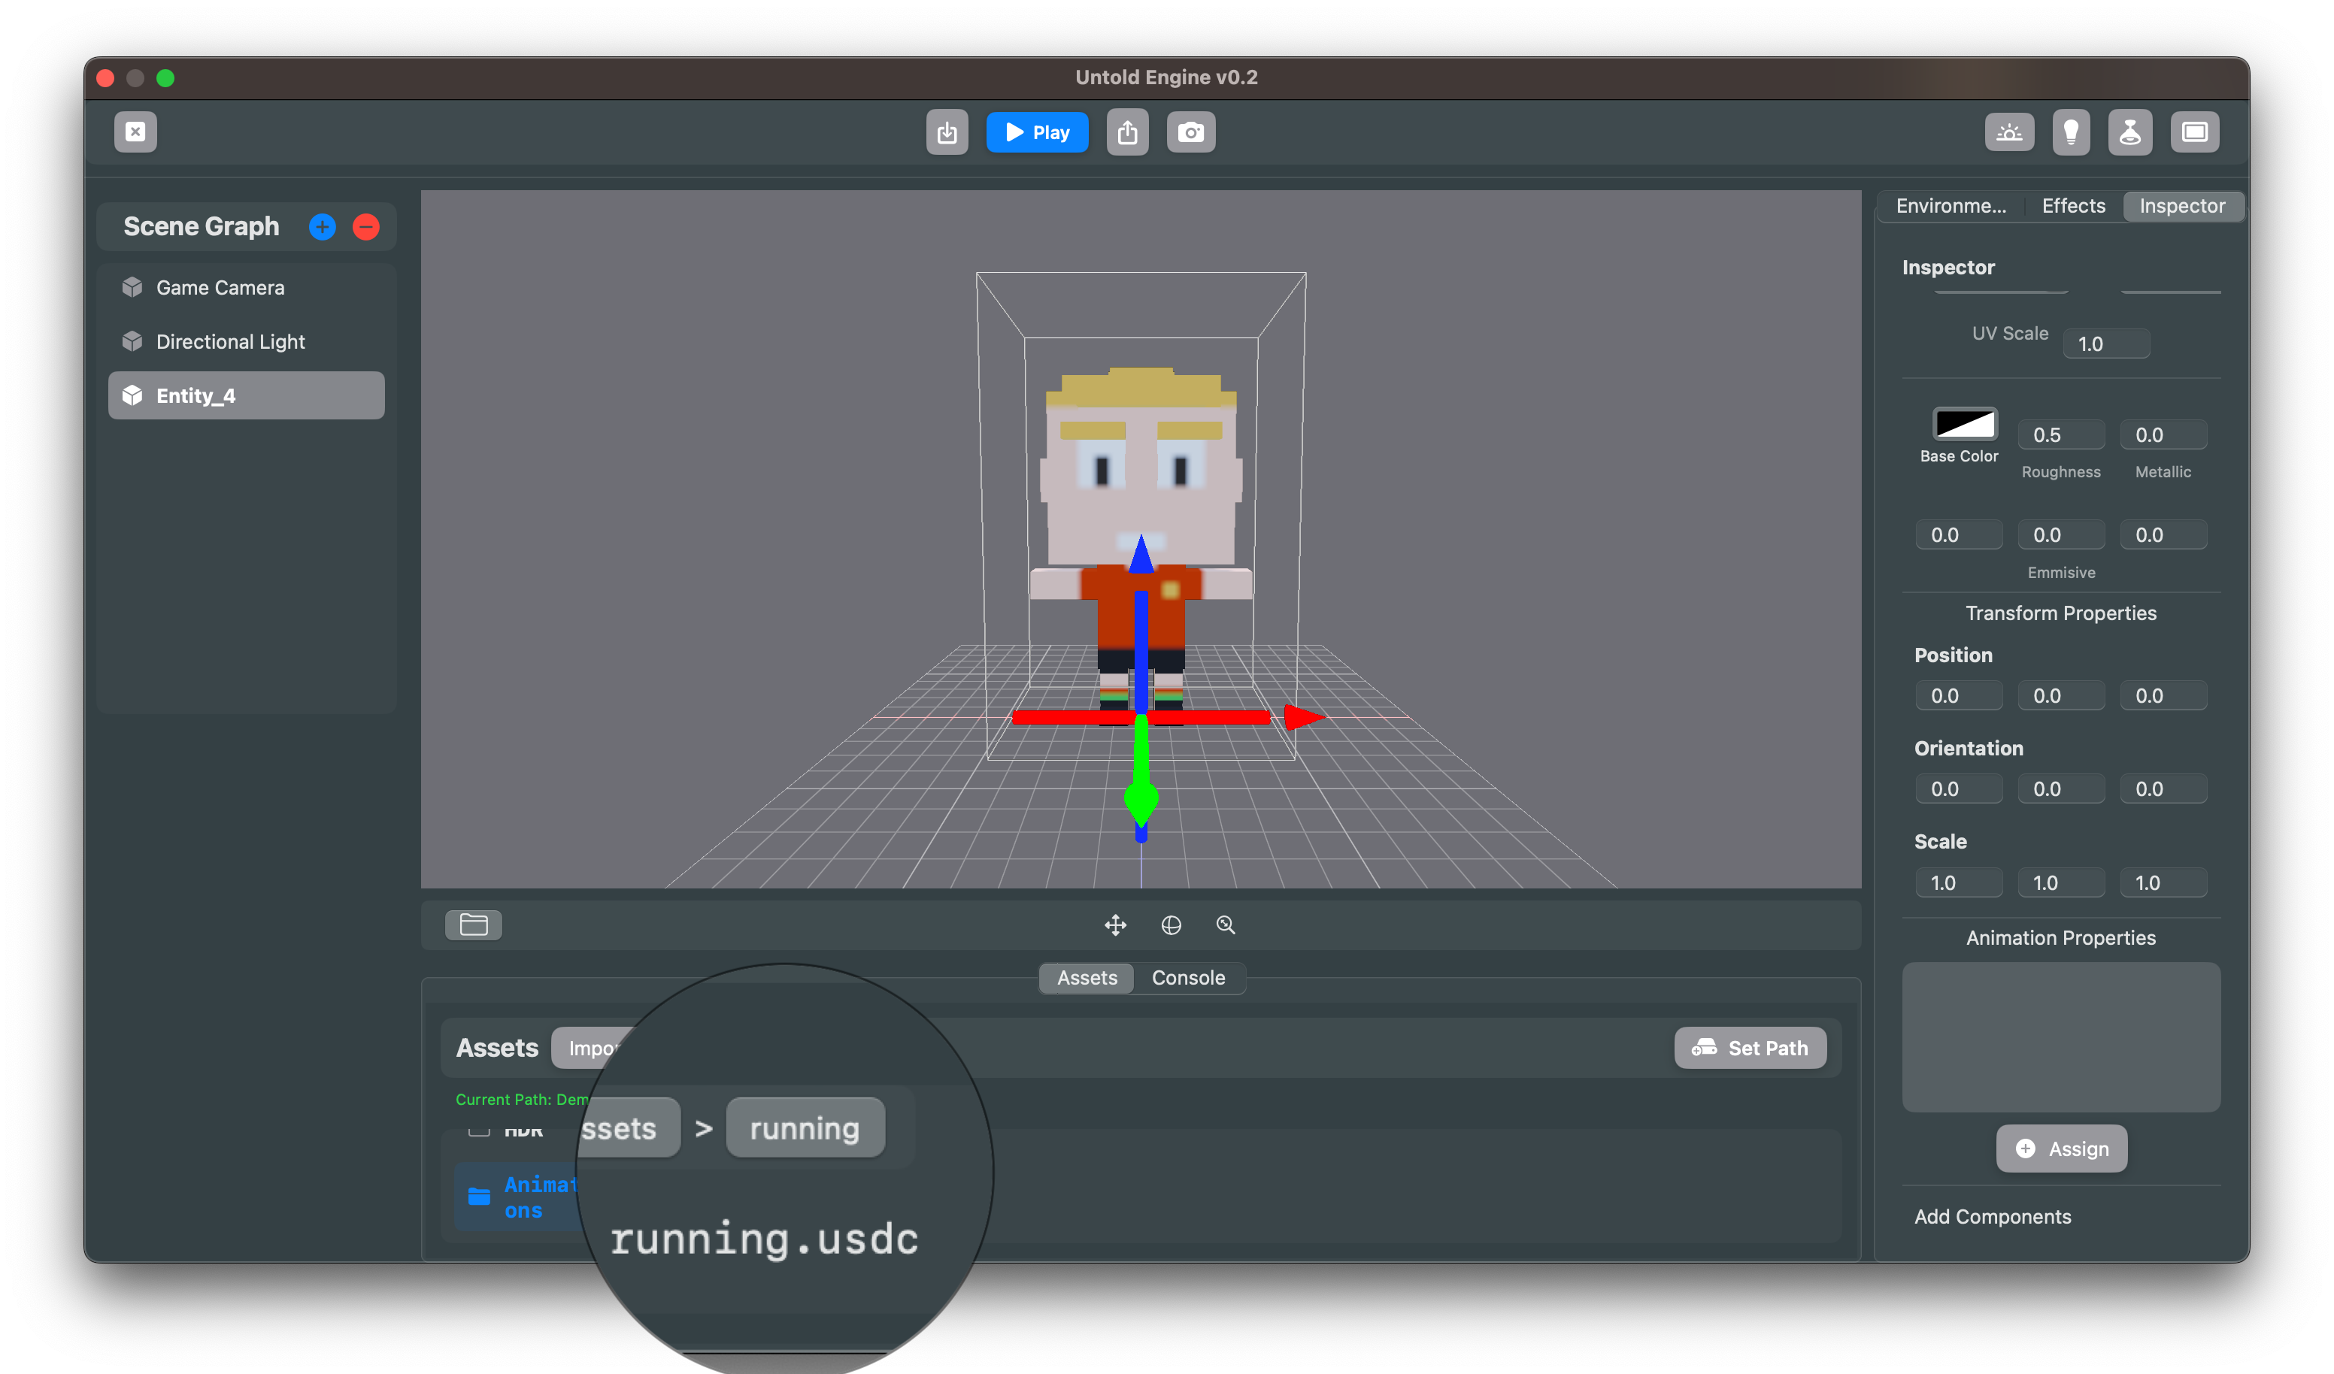Select the rotate gizmo tool

[x=1172, y=924]
